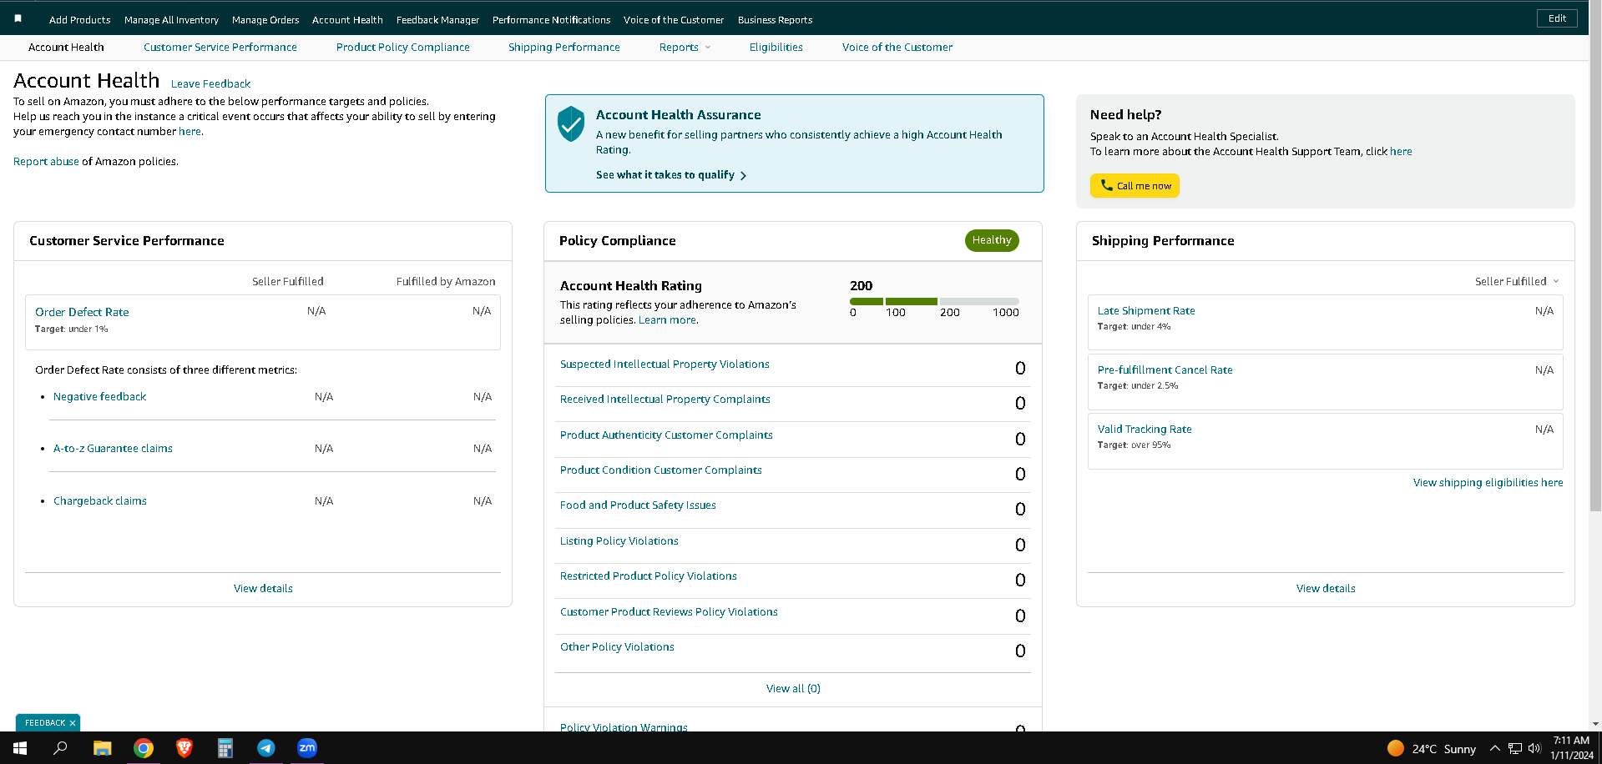Open File Explorer from the taskbar
This screenshot has width=1602, height=764.
pyautogui.click(x=102, y=748)
